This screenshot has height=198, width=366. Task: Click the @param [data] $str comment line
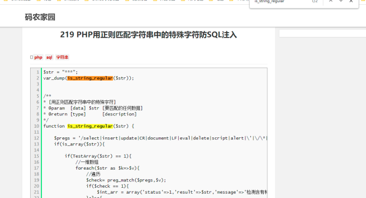(93, 108)
